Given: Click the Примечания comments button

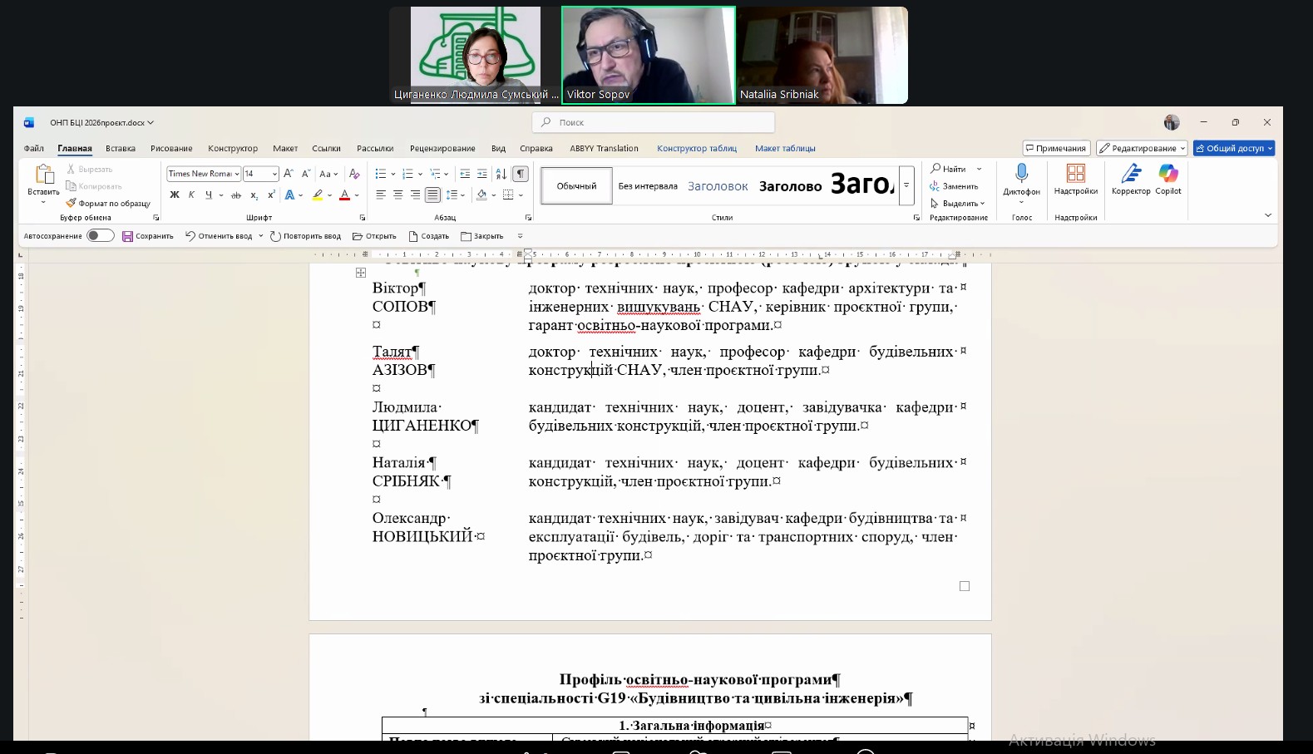Looking at the screenshot, I should point(1056,148).
